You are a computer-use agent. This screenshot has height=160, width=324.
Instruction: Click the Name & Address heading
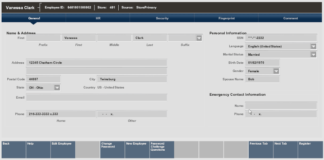21,33
